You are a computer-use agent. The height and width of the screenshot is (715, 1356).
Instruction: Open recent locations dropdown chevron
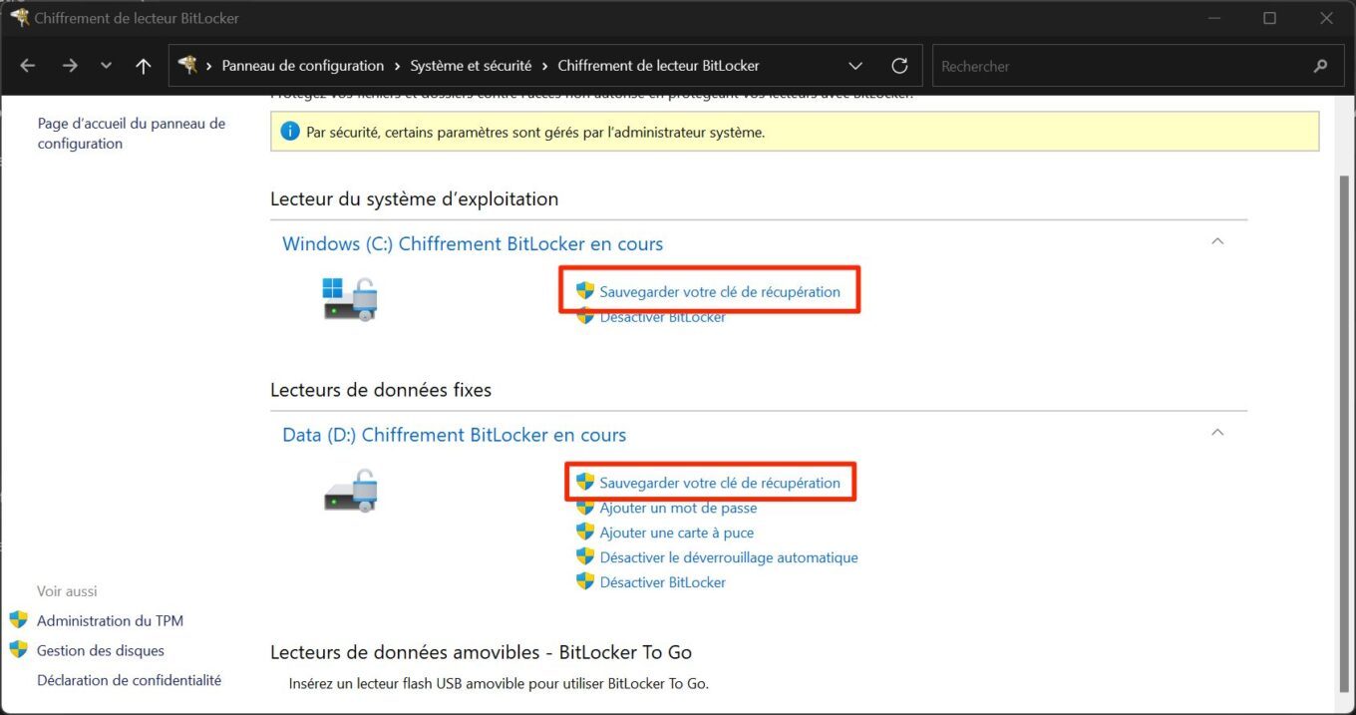point(107,66)
